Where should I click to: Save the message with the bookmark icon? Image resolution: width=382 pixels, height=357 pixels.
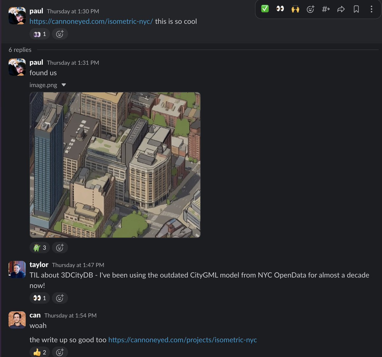[356, 9]
